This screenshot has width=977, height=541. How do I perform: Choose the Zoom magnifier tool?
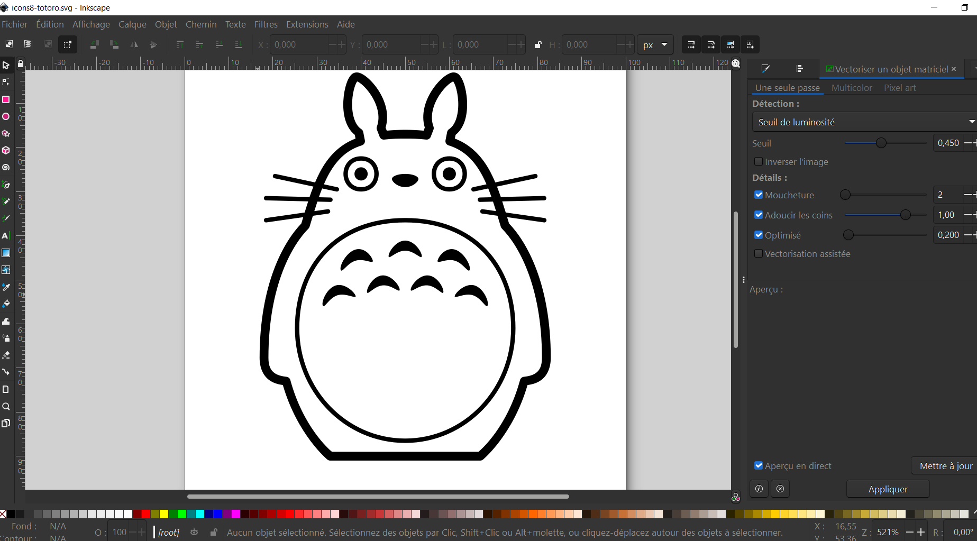click(x=6, y=406)
